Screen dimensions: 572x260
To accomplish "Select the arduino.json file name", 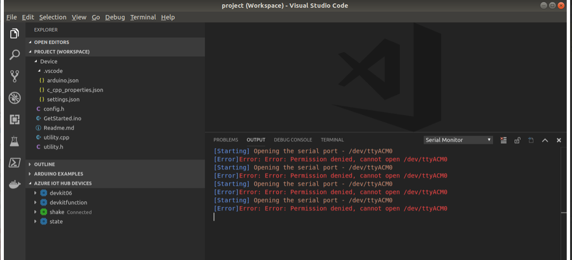I will pyautogui.click(x=63, y=80).
